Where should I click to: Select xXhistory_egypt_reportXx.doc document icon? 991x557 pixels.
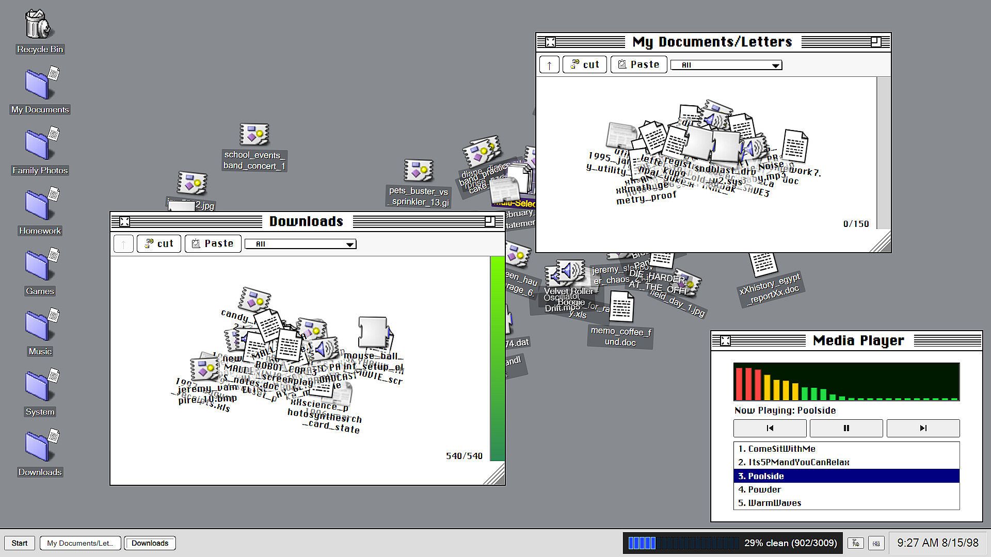763,263
